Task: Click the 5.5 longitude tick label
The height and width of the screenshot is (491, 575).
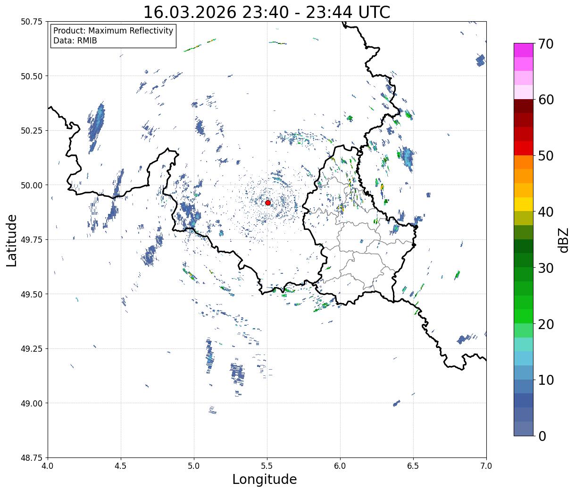Action: (x=267, y=466)
